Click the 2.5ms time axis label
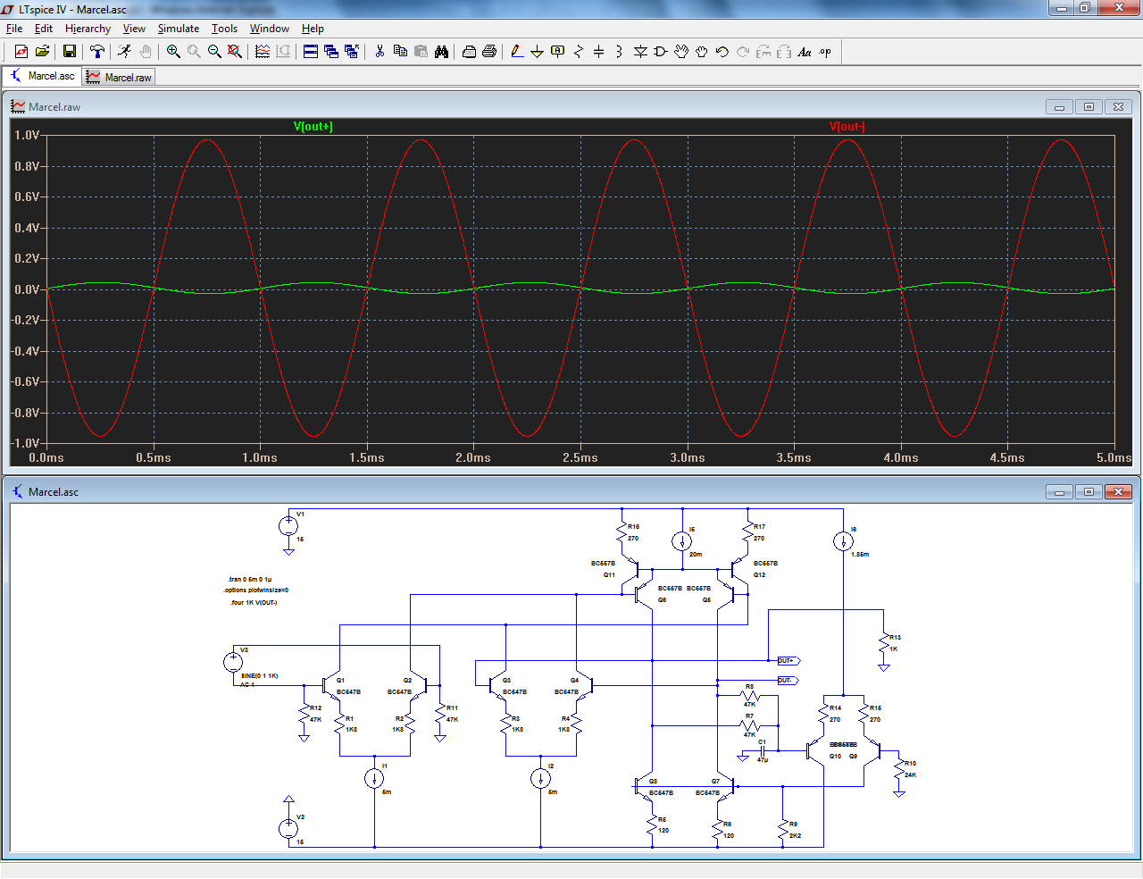This screenshot has width=1143, height=879. click(x=580, y=457)
